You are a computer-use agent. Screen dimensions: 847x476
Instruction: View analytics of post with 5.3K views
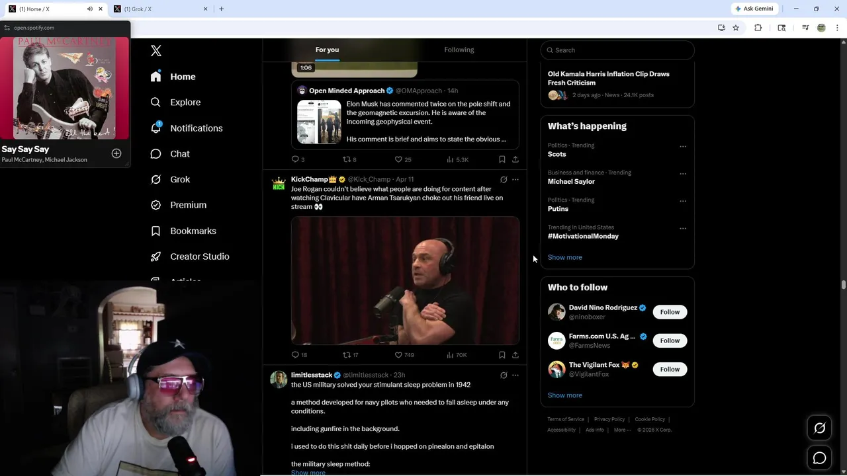[x=457, y=159]
